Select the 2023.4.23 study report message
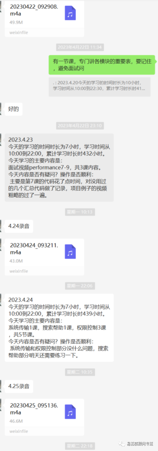 59,168
